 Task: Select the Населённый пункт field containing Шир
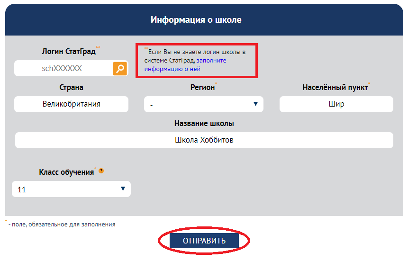coord(336,104)
